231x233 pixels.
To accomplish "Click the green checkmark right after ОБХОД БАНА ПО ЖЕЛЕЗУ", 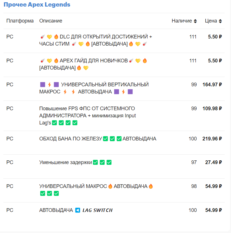I will 105,139.
